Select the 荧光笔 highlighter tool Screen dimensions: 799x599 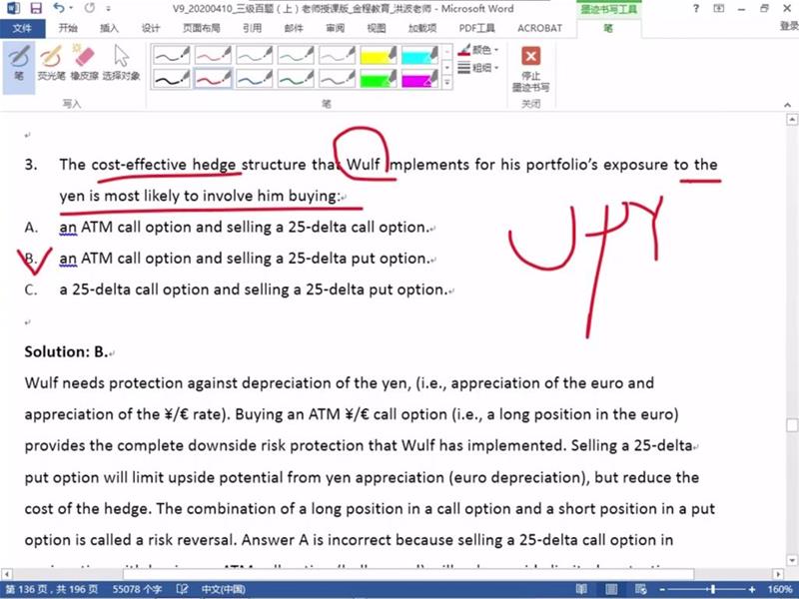52,62
